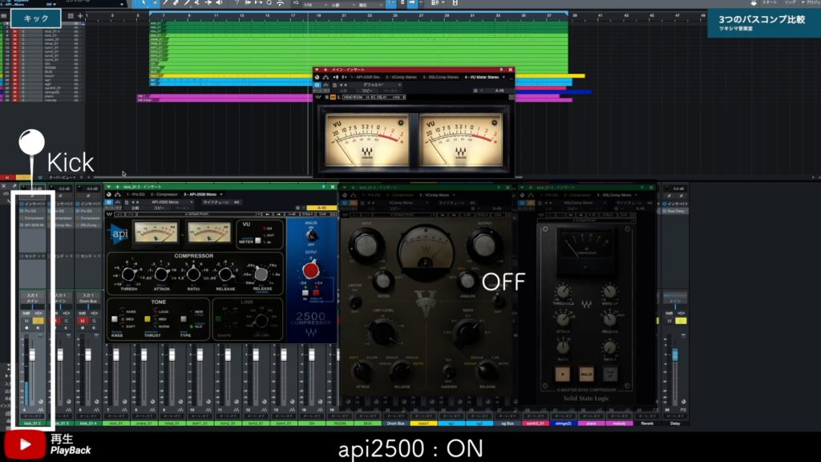Open Waves preset menu arrow in API-2500
821x462 pixels.
(258, 214)
